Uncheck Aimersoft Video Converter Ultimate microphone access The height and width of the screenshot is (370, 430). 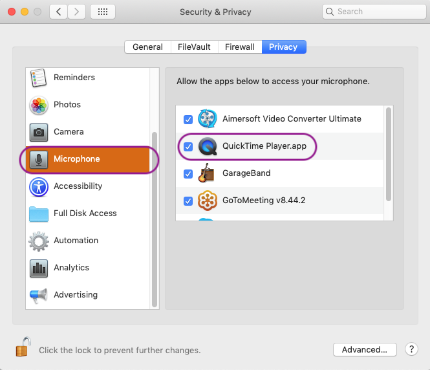coord(188,120)
